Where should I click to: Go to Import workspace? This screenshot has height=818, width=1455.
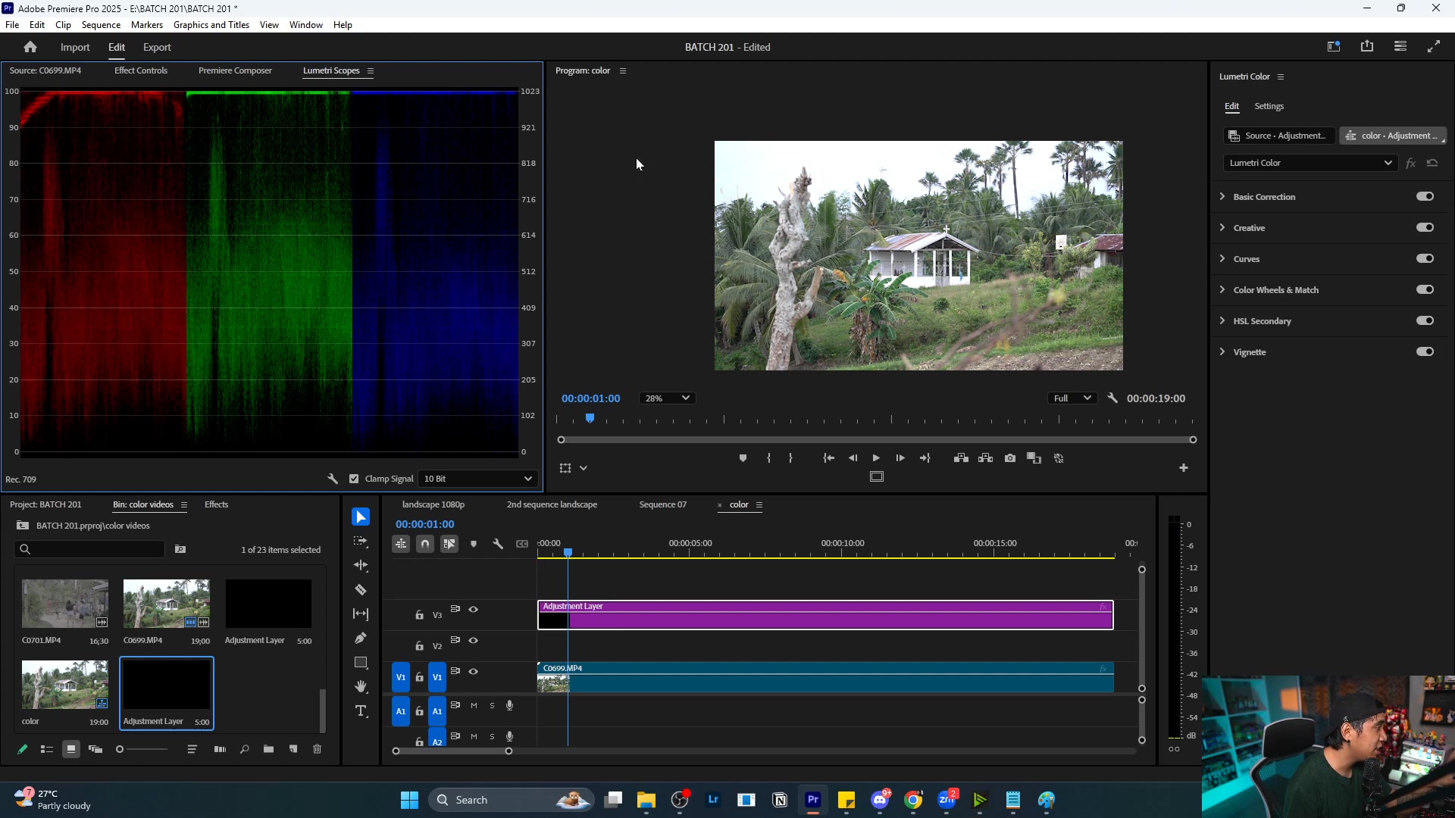click(75, 47)
